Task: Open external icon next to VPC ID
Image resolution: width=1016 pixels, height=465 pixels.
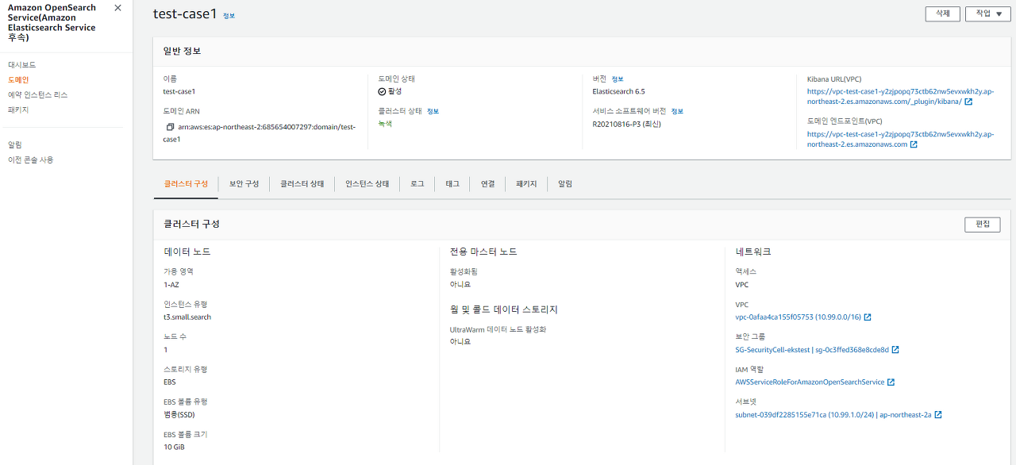Action: pyautogui.click(x=868, y=317)
